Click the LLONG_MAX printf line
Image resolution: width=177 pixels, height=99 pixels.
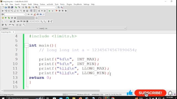point(74,68)
